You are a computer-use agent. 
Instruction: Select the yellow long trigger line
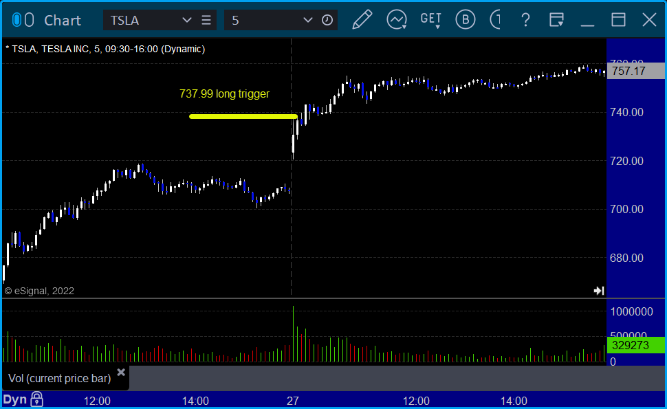pos(243,116)
